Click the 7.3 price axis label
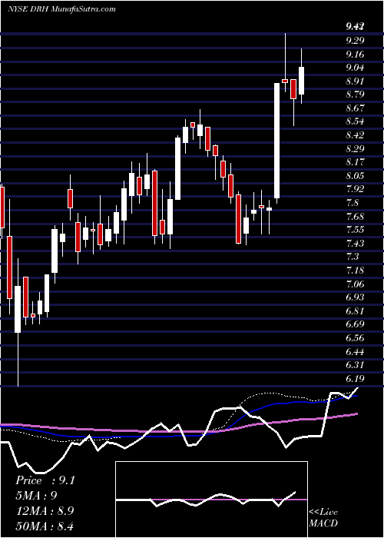This screenshot has width=384, height=538. pos(353,257)
